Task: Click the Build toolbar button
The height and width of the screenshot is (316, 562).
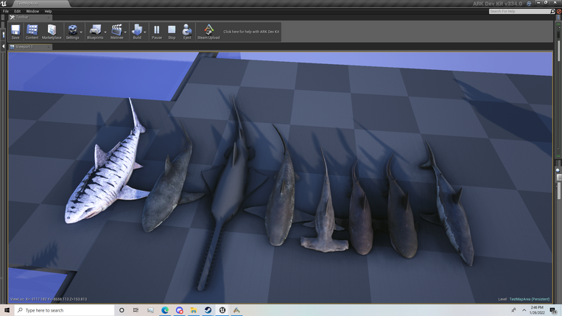Action: [137, 32]
